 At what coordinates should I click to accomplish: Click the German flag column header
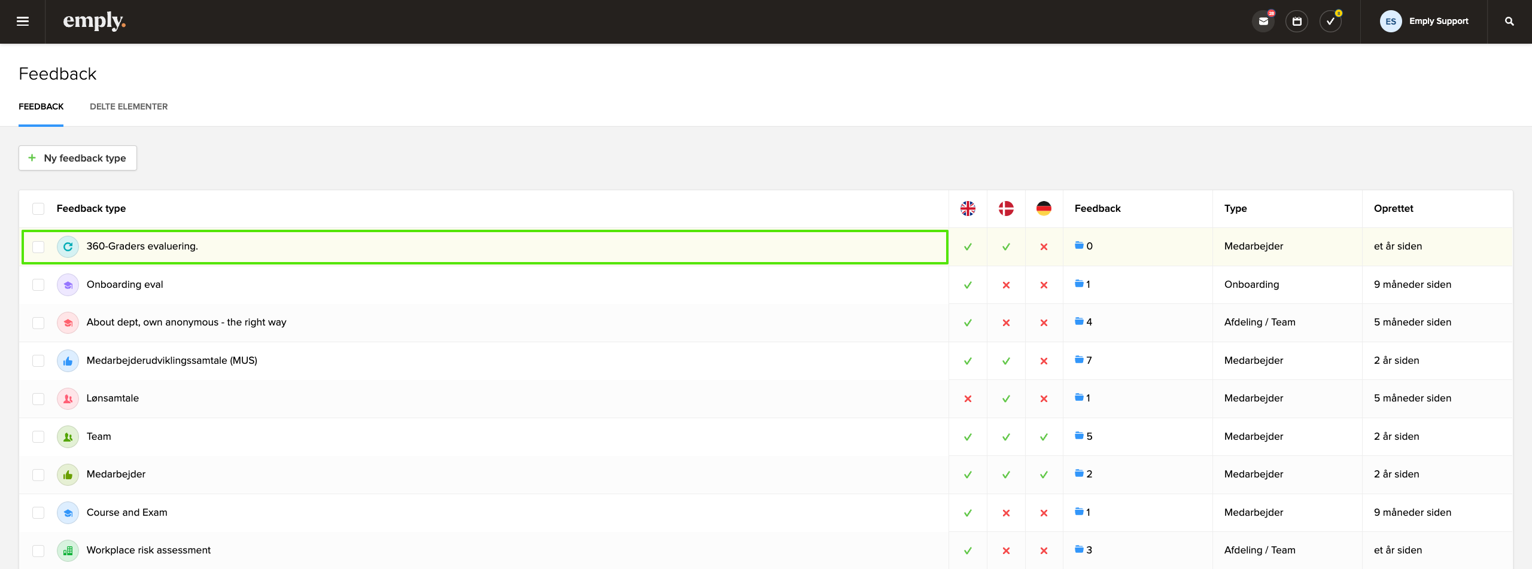click(1044, 208)
